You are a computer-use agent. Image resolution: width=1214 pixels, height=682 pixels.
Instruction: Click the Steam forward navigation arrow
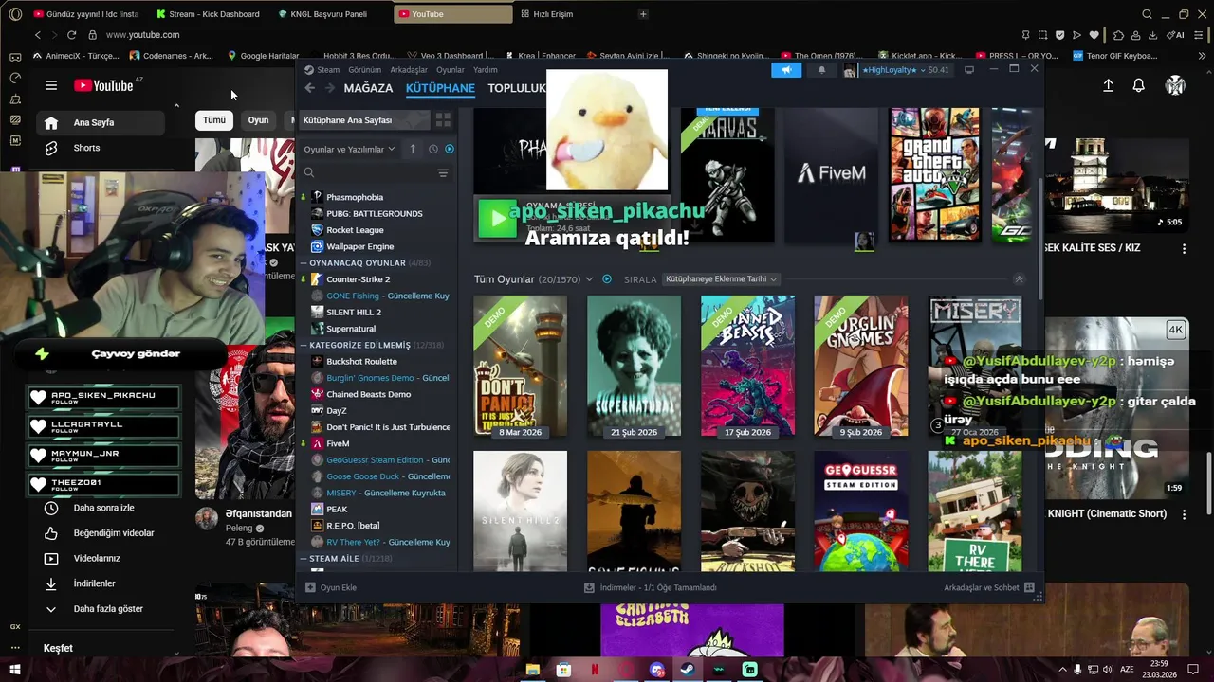coord(330,88)
